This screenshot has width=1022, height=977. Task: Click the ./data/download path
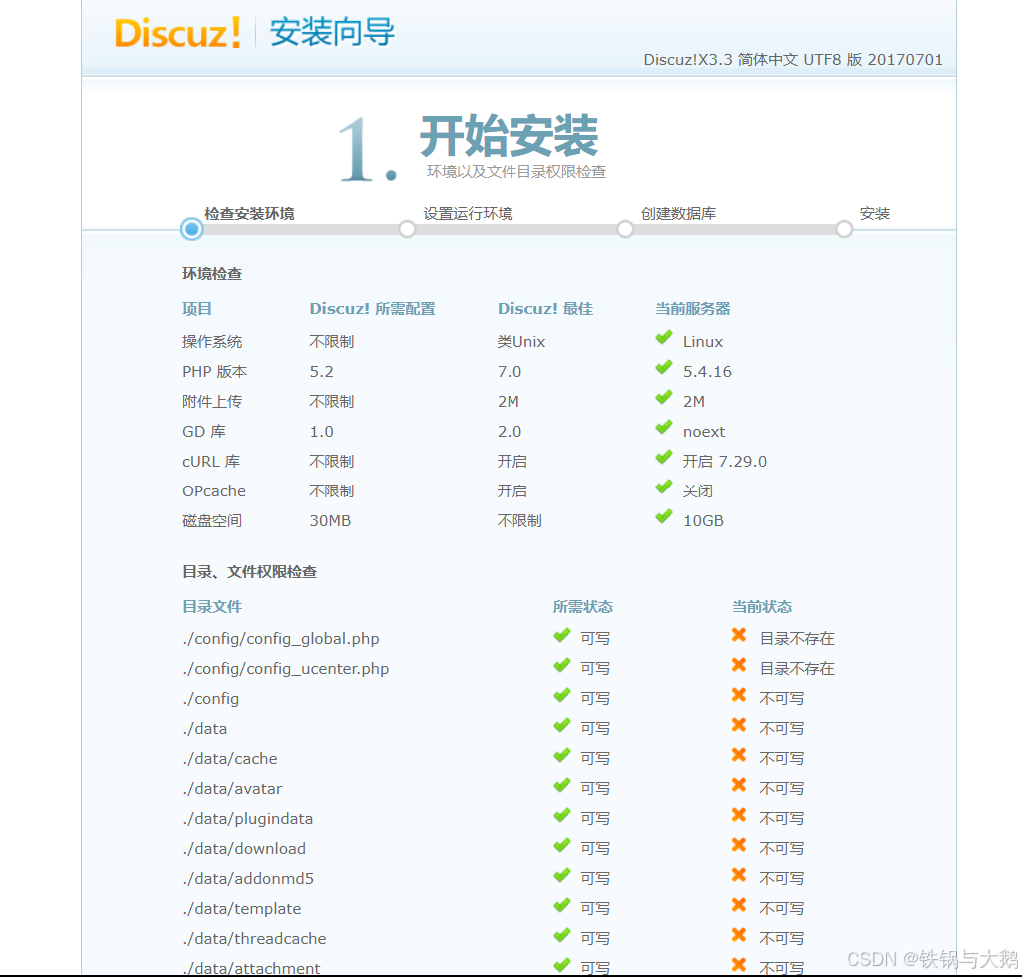tap(244, 849)
